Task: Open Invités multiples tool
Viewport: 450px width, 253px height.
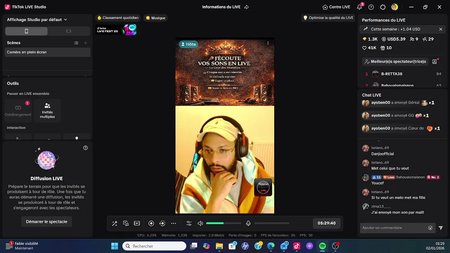Action: 47,110
